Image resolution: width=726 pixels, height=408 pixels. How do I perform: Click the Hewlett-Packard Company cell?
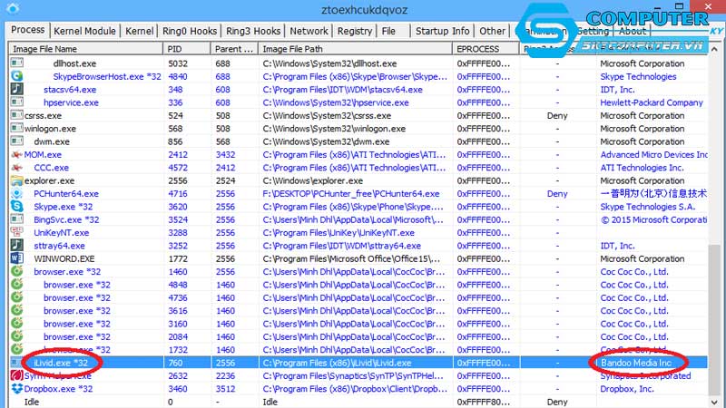[652, 102]
